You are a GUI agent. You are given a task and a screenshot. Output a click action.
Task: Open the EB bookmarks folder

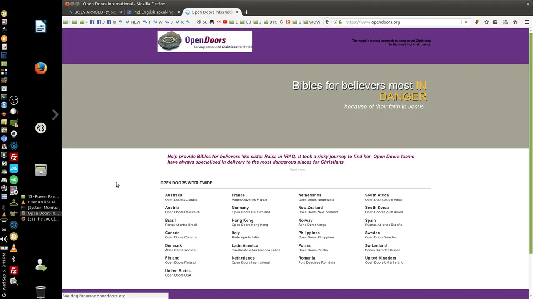pos(246,22)
